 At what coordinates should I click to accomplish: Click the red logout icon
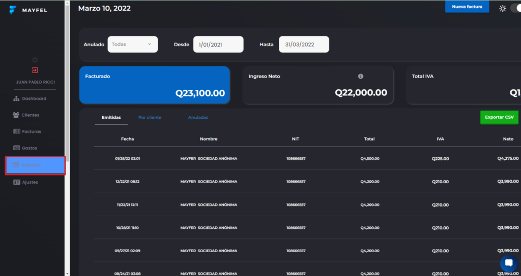click(35, 70)
